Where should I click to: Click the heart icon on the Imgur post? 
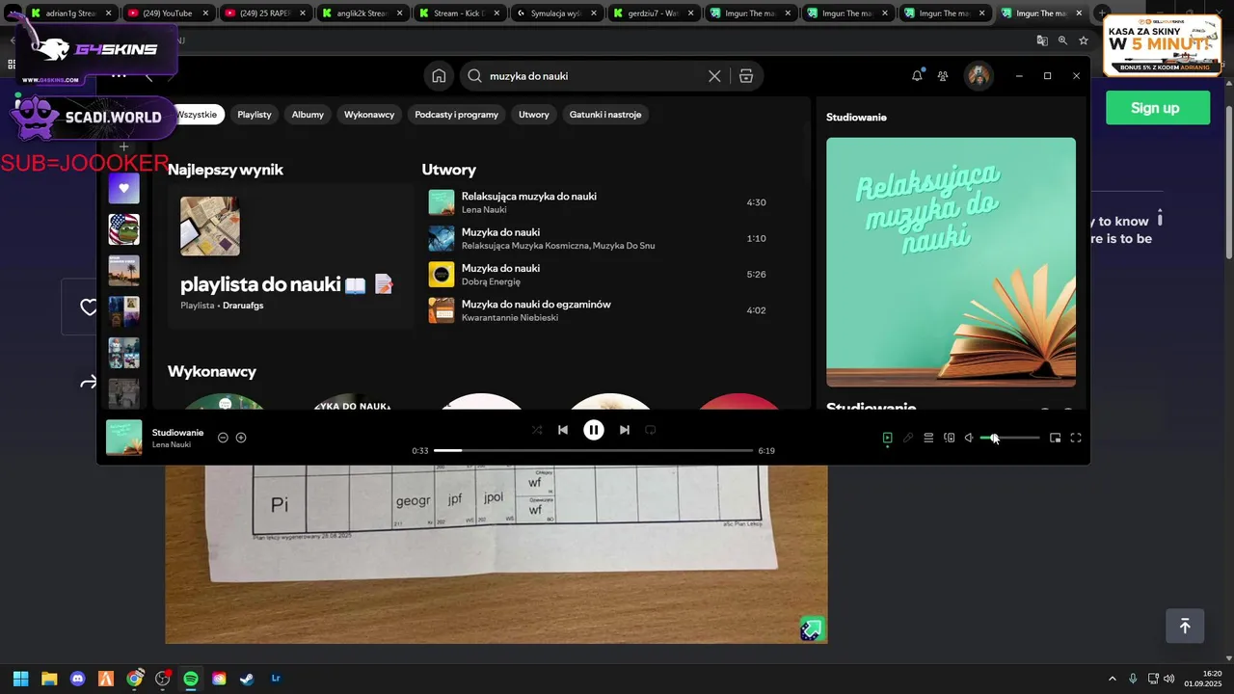pos(89,307)
